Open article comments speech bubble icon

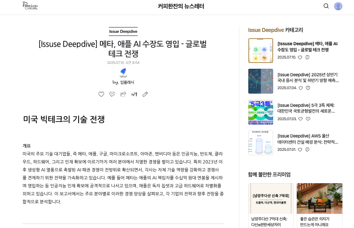[112, 94]
